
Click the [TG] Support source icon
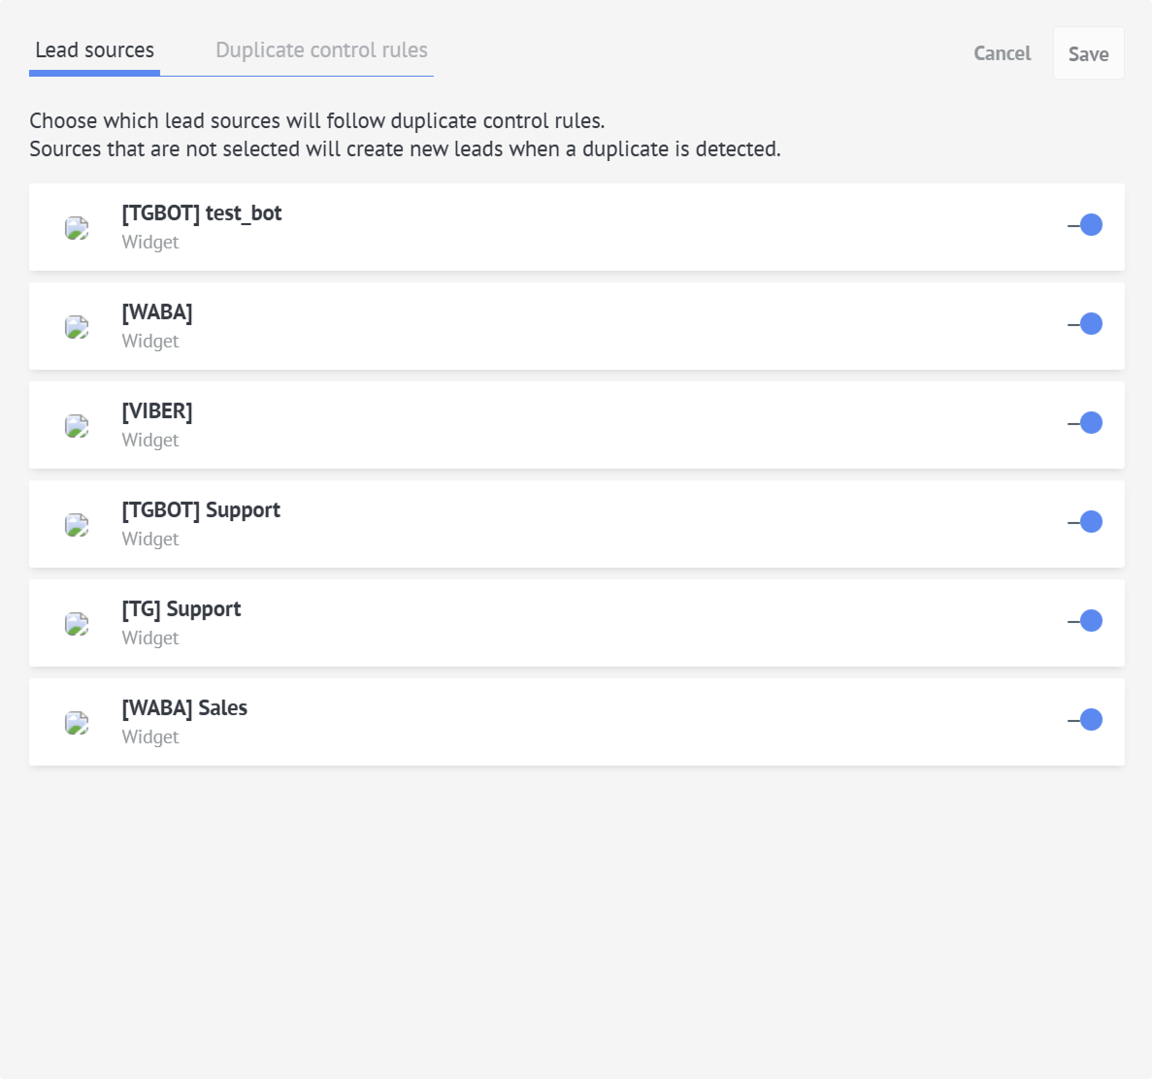pyautogui.click(x=77, y=624)
